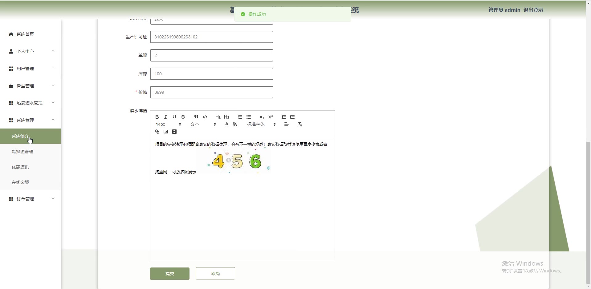Click the 取消 cancel button
This screenshot has width=591, height=289.
[215, 274]
